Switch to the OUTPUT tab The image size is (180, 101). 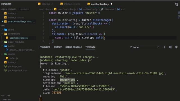click(x=58, y=47)
